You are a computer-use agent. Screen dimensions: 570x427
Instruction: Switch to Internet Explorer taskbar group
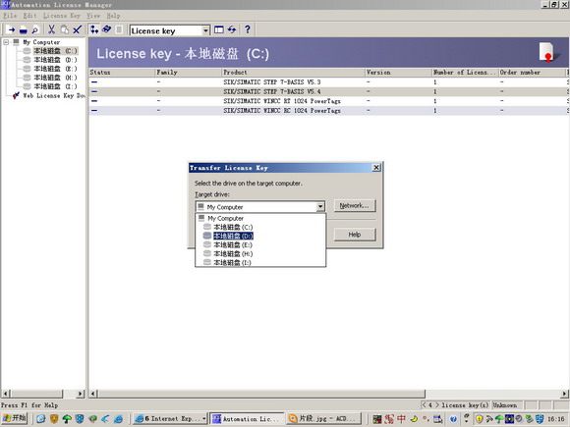tap(170, 418)
